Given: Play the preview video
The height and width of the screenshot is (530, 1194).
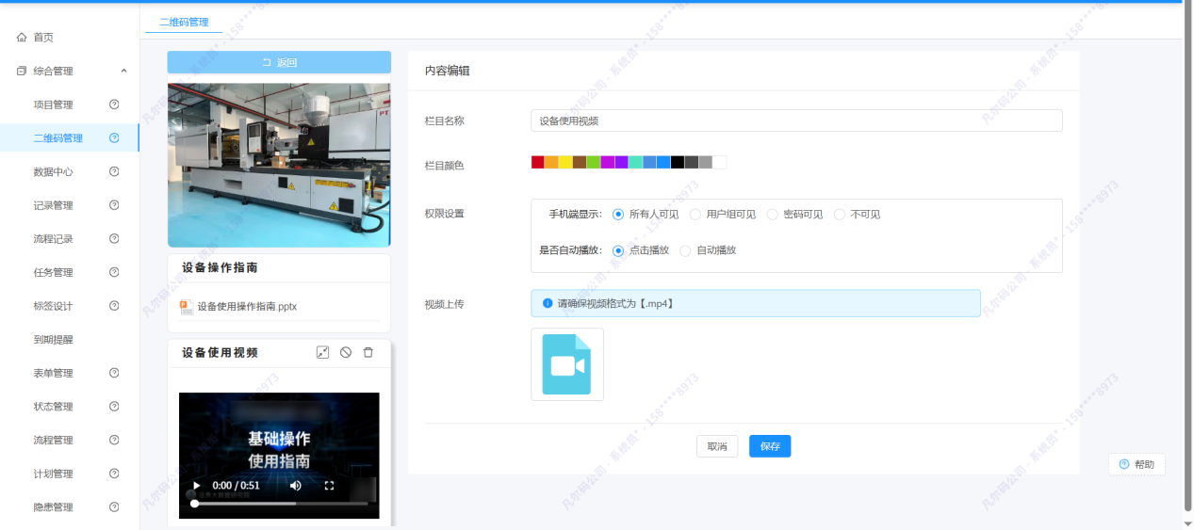Looking at the screenshot, I should pos(197,486).
